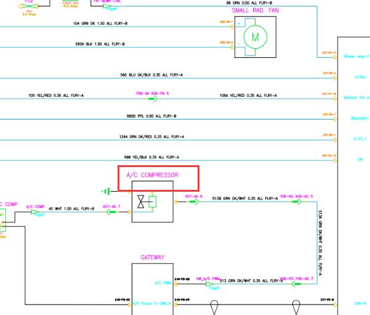The width and height of the screenshot is (370, 315).
Task: Click the Small Rad. Fan component box outline
Action: pos(255,37)
